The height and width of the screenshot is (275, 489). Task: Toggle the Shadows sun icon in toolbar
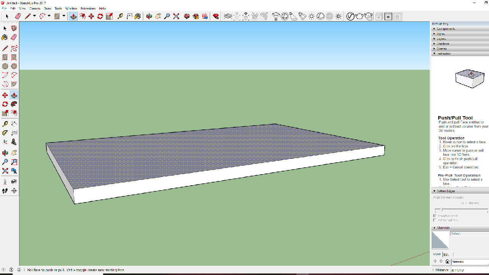point(312,16)
